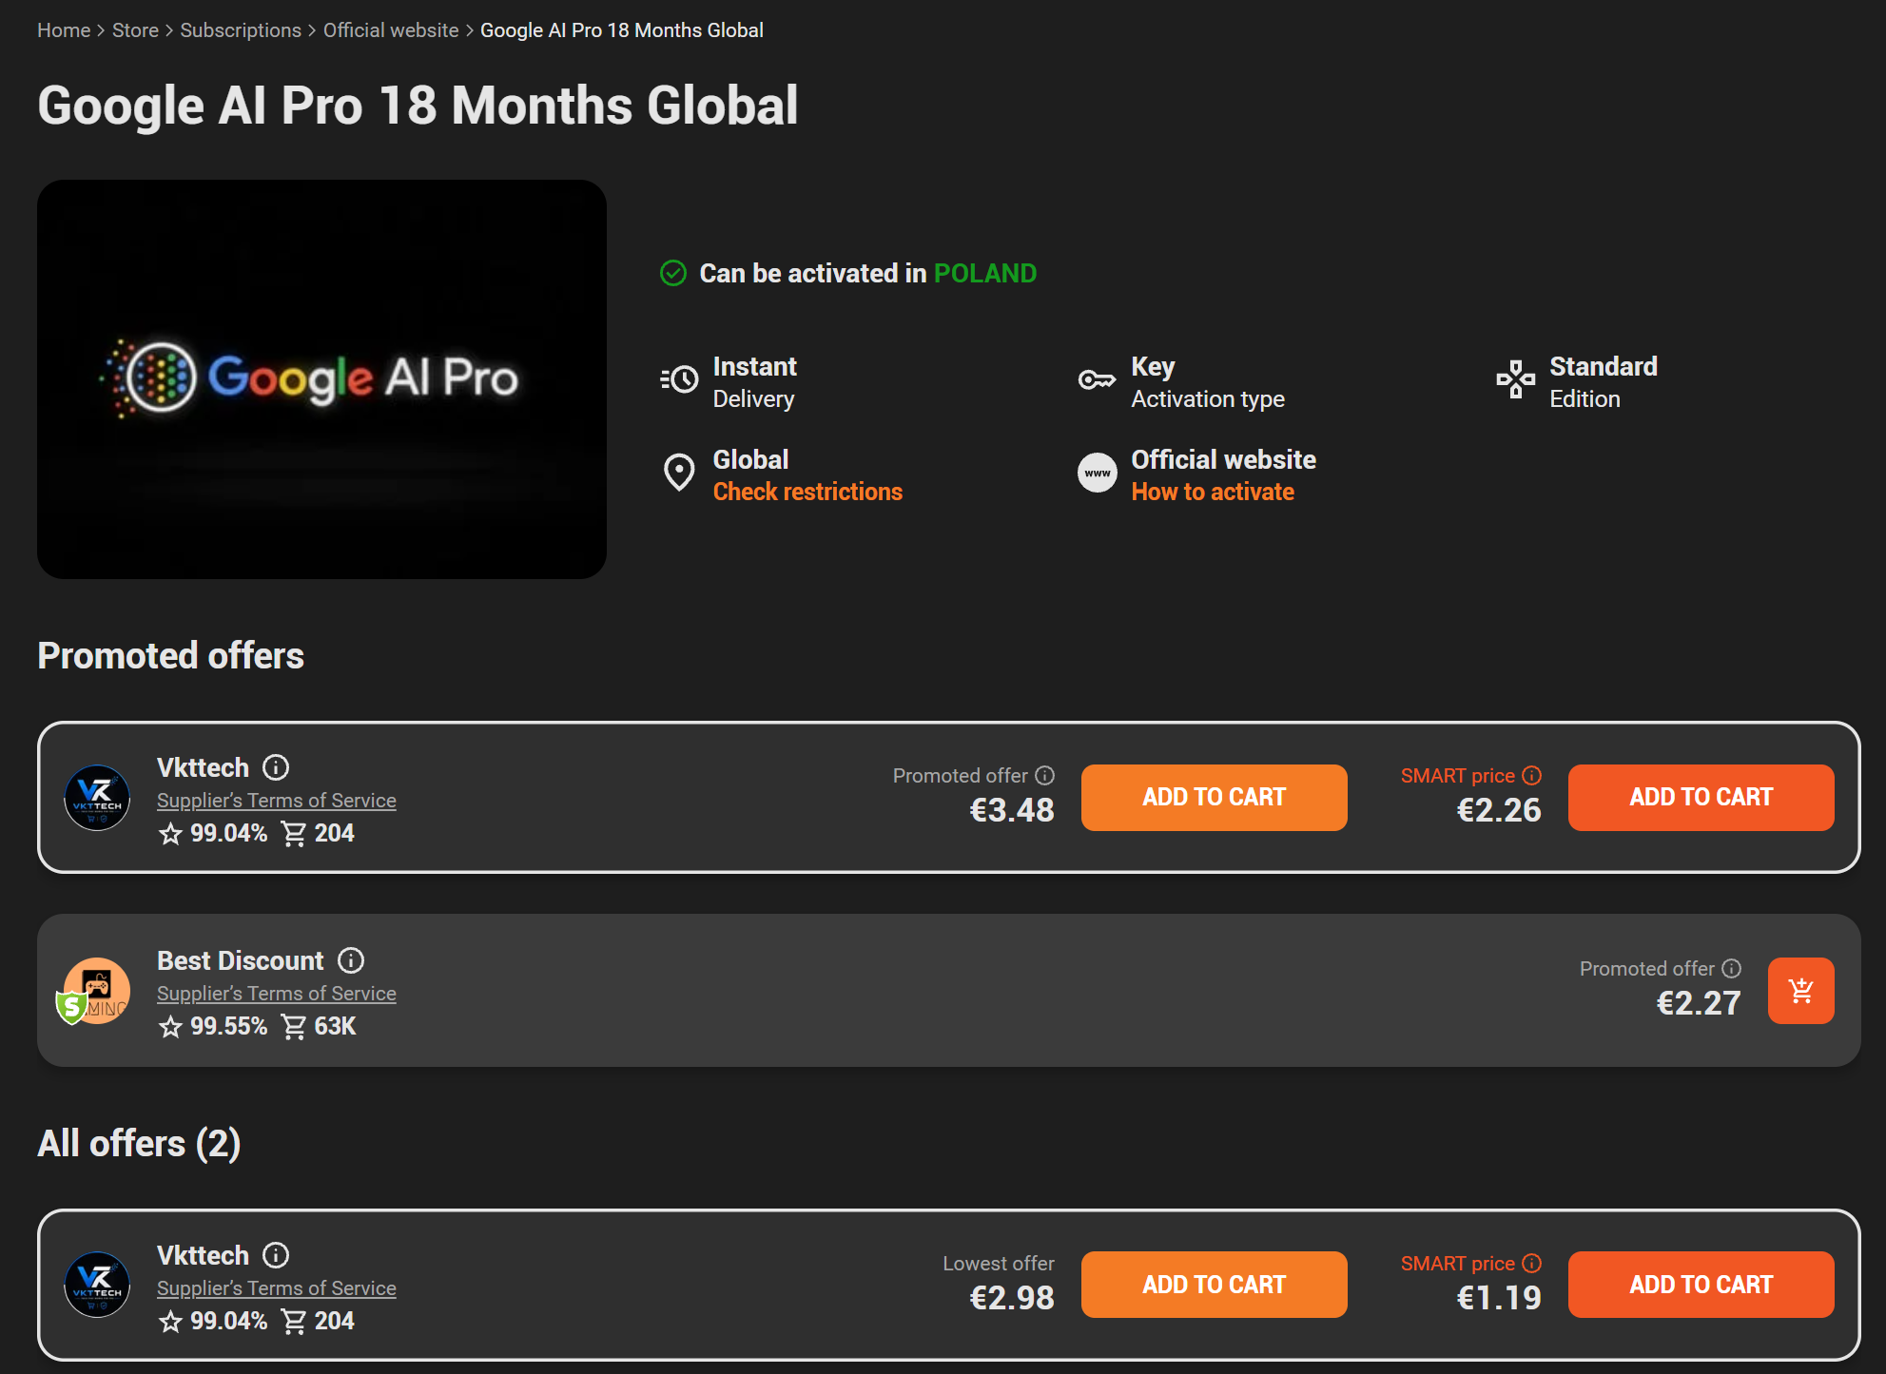Screen dimensions: 1886x1374
Task: Open Best Discount Supplier's Terms of Service
Action: tap(277, 994)
